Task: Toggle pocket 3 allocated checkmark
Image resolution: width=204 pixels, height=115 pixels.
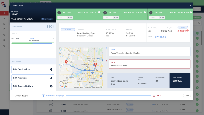Action: point(191,12)
